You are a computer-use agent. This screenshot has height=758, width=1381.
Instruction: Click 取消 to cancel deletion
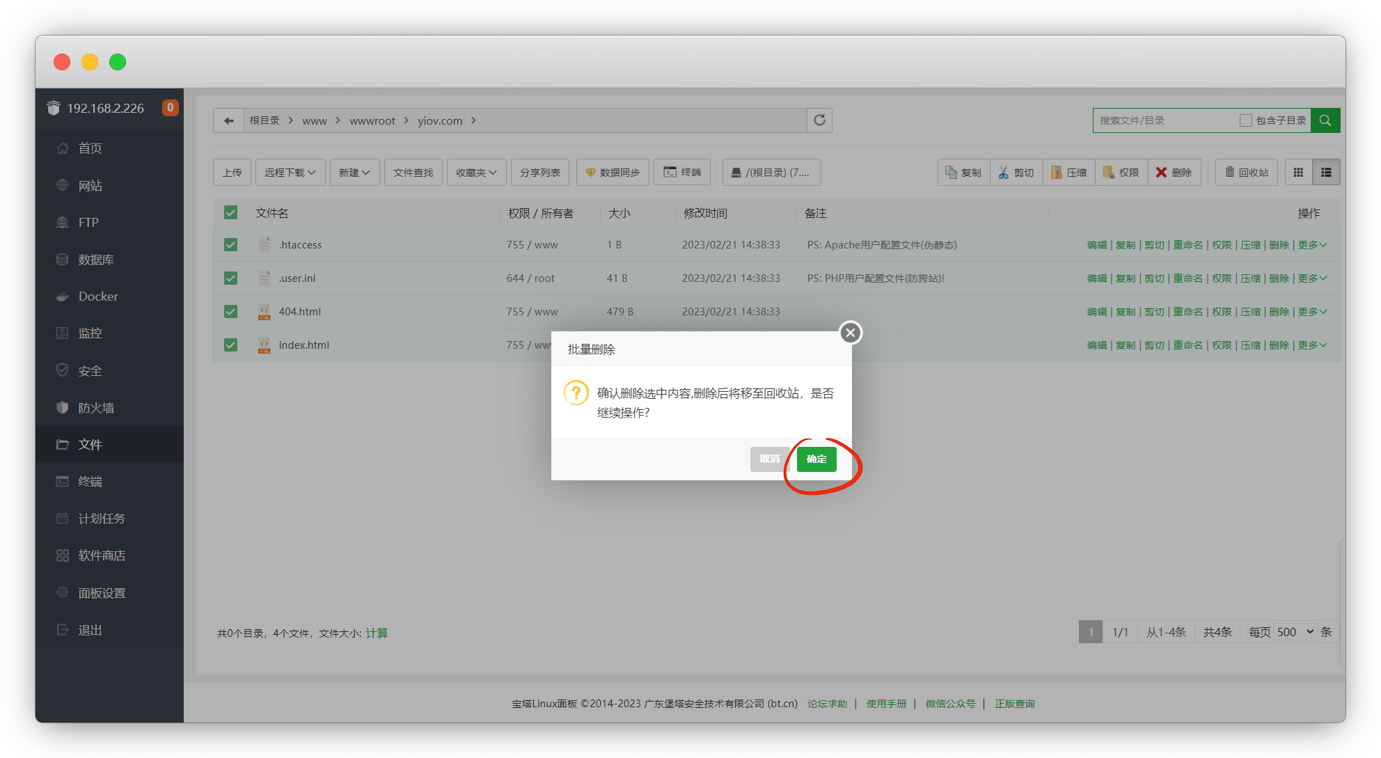click(x=769, y=459)
